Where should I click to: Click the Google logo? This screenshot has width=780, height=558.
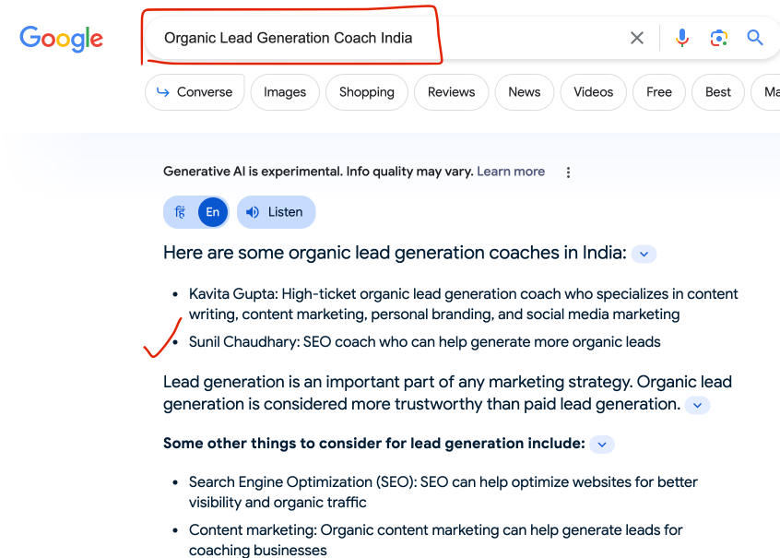(x=61, y=39)
